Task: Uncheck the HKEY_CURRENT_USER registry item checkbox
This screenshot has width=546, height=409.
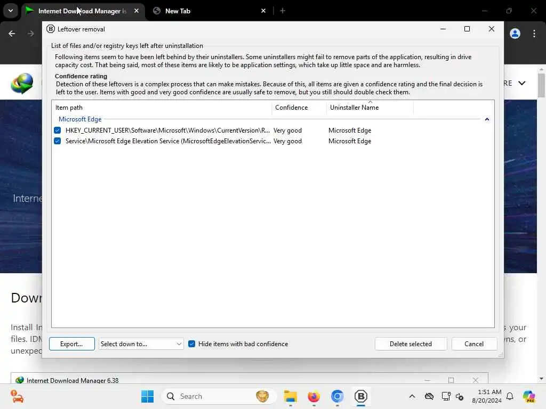Action: pyautogui.click(x=58, y=130)
